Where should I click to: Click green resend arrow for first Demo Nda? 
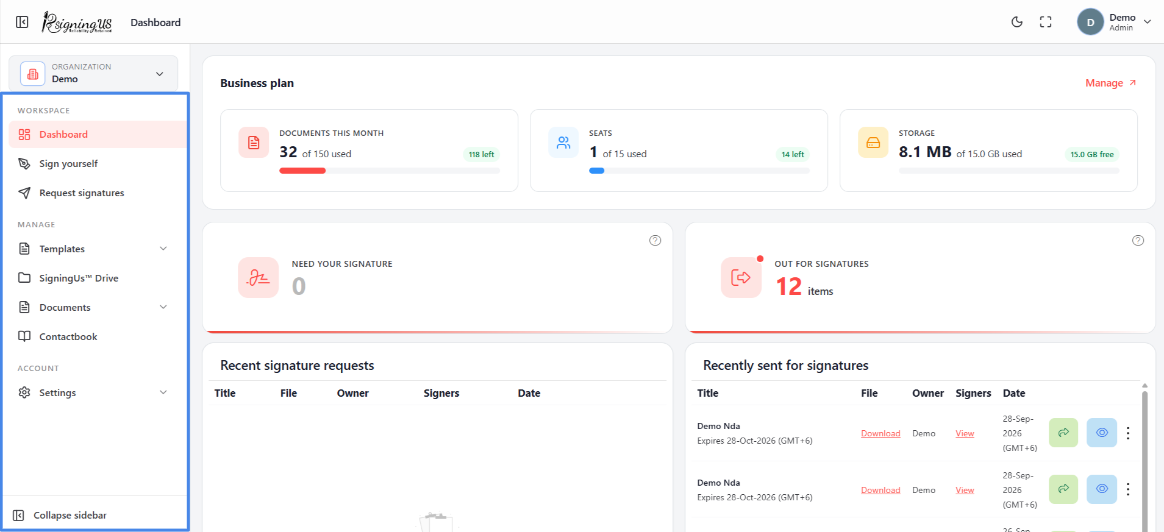[1063, 433]
